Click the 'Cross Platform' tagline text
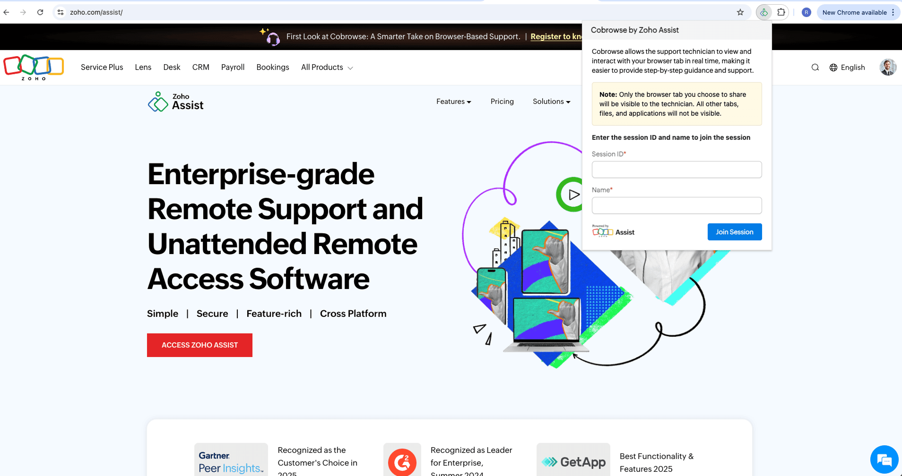Viewport: 902px width, 476px height. [x=353, y=314]
